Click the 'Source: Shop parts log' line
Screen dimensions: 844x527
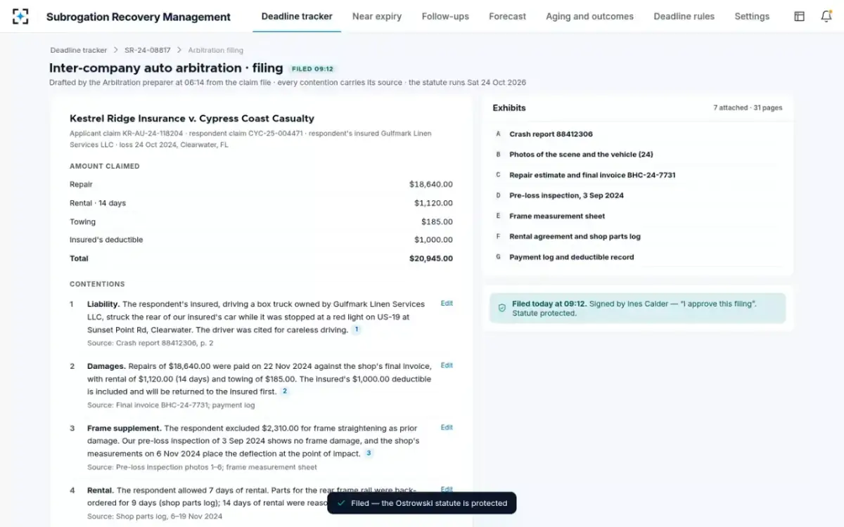pos(155,516)
